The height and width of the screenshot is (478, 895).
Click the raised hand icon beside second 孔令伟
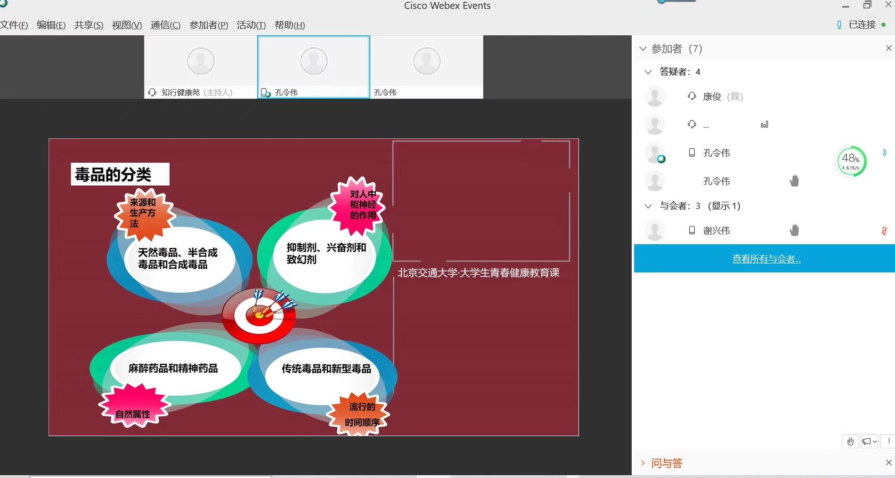pyautogui.click(x=794, y=181)
